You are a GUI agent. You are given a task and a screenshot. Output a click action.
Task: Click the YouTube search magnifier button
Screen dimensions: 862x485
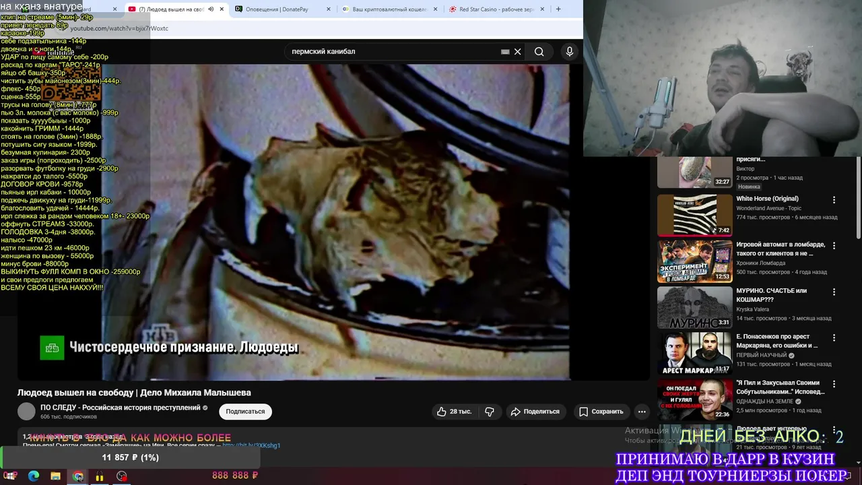point(539,51)
